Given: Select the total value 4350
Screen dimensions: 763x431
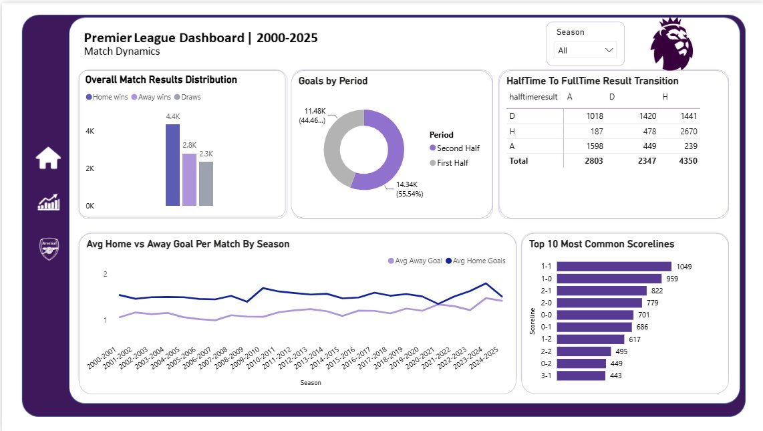Looking at the screenshot, I should (688, 160).
